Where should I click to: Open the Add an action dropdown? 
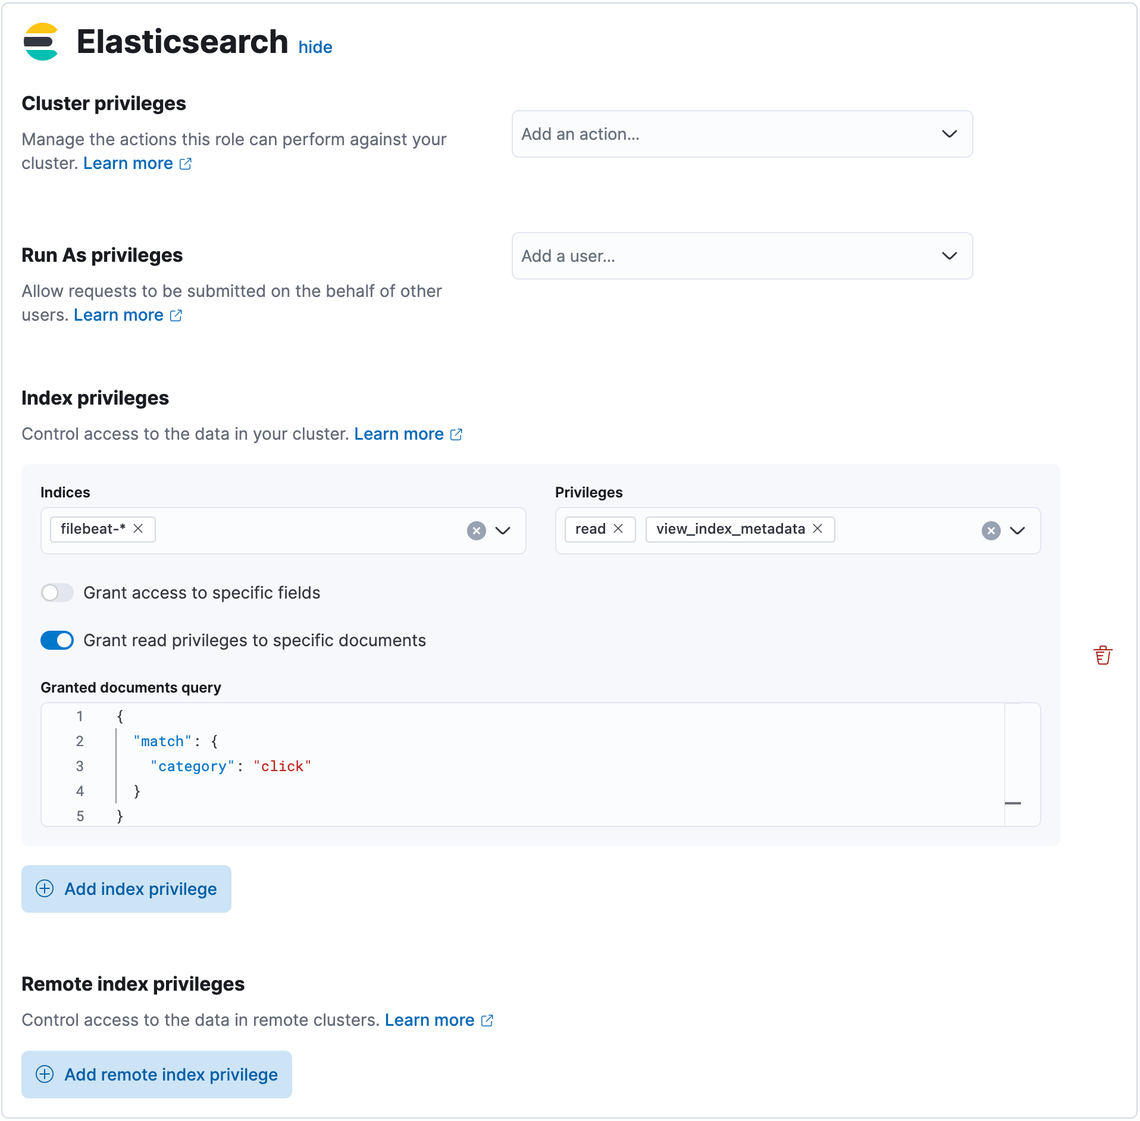coord(950,134)
